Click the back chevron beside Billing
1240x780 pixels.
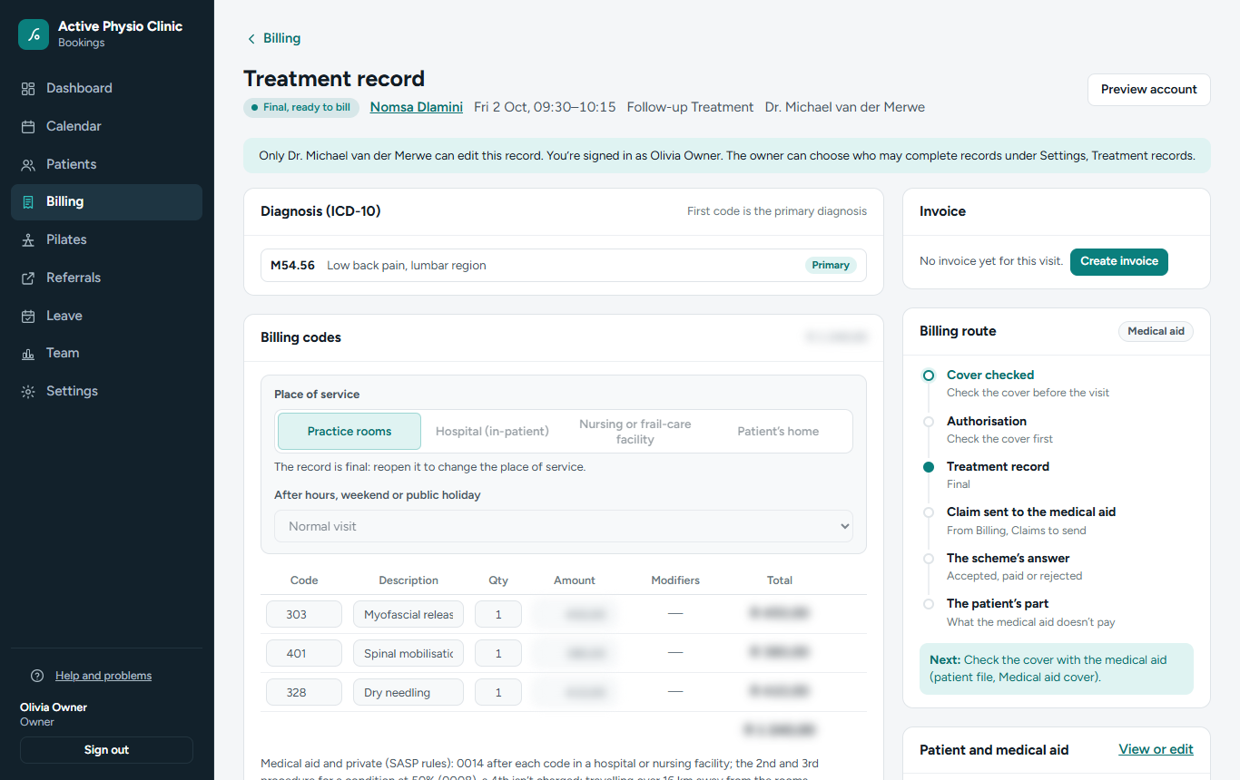(x=251, y=39)
